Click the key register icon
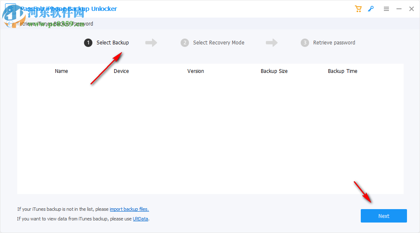This screenshot has width=420, height=233. [x=371, y=9]
